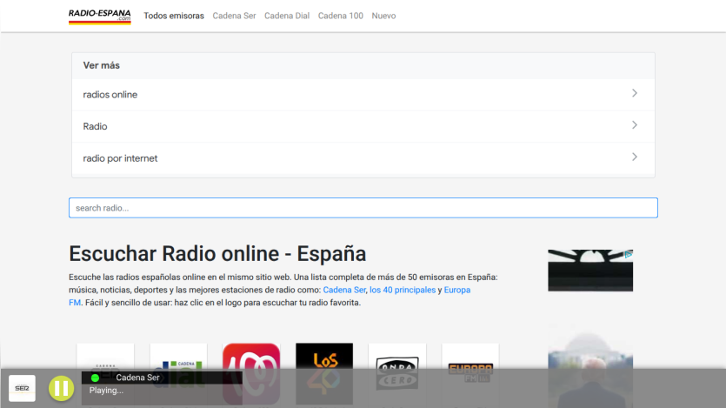The image size is (726, 408).
Task: Click the Cadena Ser now-playing title
Action: [137, 378]
